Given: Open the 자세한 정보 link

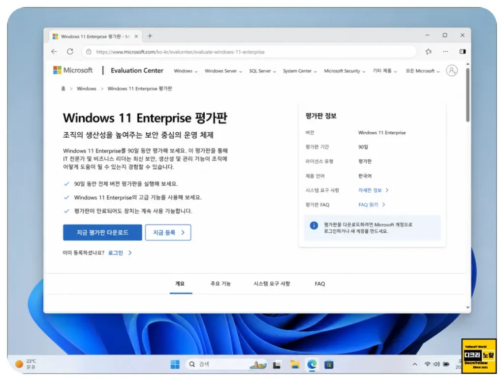Looking at the screenshot, I should pos(373,190).
